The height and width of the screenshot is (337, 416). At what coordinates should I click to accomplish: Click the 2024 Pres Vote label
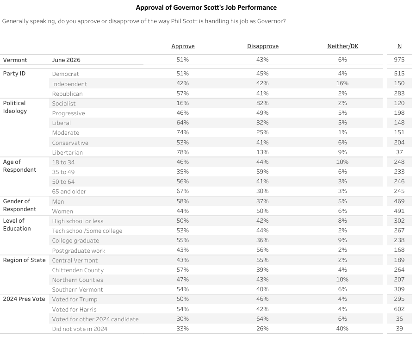click(x=24, y=299)
